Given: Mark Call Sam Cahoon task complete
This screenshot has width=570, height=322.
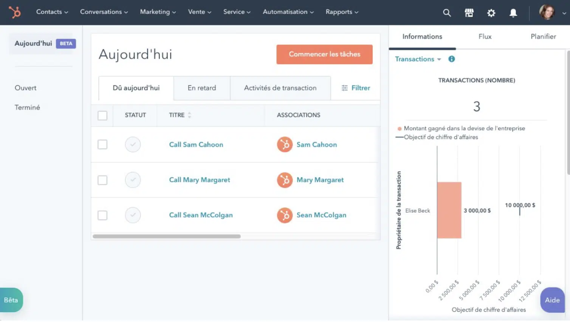Looking at the screenshot, I should [133, 144].
